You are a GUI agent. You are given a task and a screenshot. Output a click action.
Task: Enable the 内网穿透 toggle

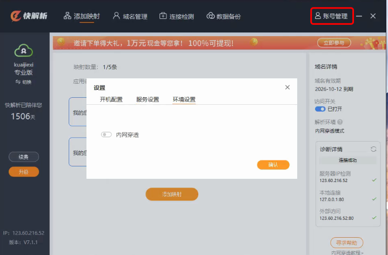pyautogui.click(x=106, y=135)
